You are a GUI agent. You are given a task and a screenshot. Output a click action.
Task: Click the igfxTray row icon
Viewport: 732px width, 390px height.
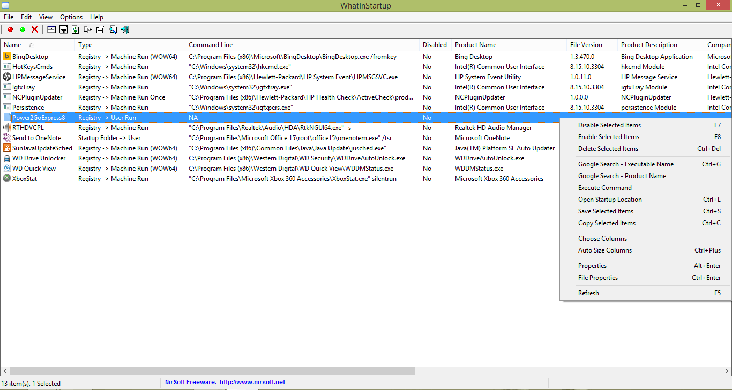click(x=7, y=87)
